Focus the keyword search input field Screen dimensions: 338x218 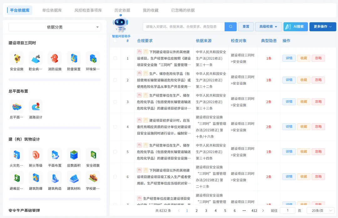coord(184,27)
